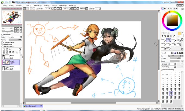Click the toolbar zoom in plus button
The width and height of the screenshot is (185, 111).
pyautogui.click(x=58, y=9)
